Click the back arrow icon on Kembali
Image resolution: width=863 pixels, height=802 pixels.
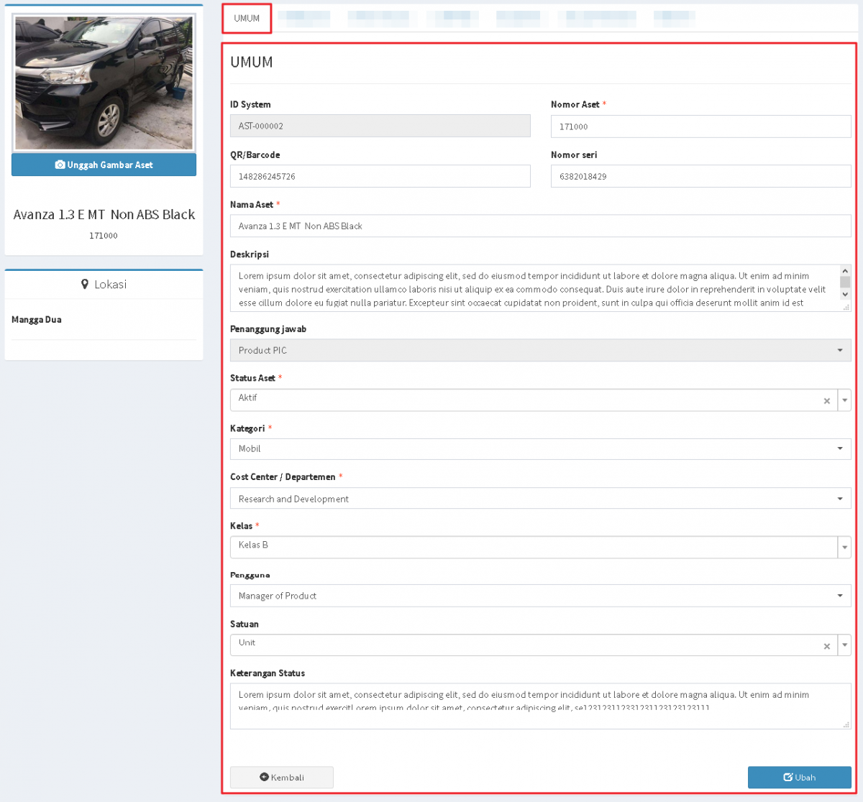coord(265,777)
